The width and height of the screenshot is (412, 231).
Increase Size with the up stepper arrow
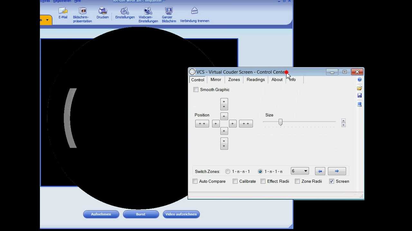coord(343,121)
